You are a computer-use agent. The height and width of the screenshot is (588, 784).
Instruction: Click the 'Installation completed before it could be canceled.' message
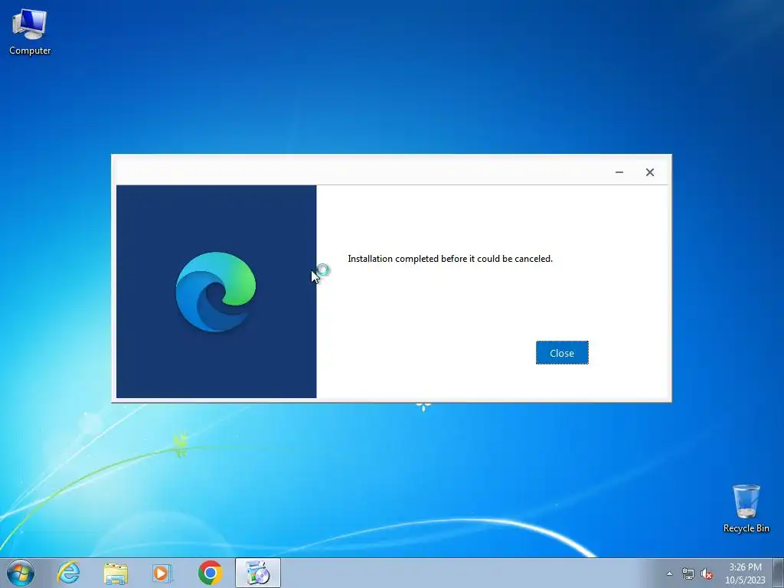[450, 259]
